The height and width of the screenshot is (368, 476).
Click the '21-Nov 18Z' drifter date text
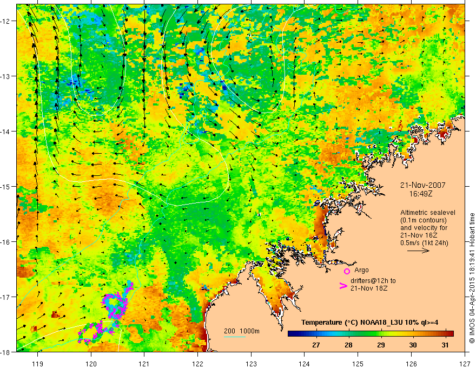369,288
